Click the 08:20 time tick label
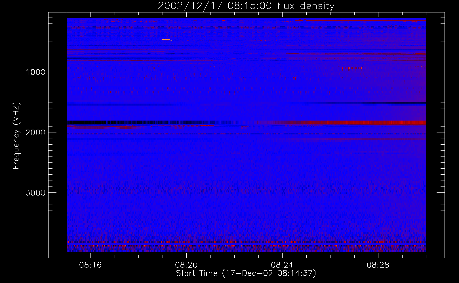This screenshot has height=283, width=459. (x=186, y=265)
